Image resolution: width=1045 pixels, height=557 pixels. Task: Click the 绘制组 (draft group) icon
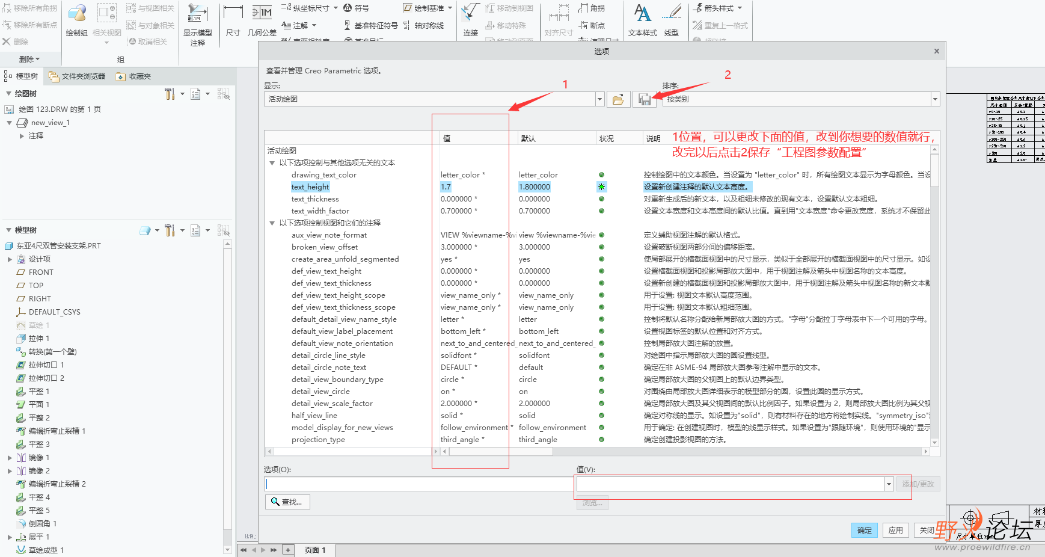(x=77, y=20)
